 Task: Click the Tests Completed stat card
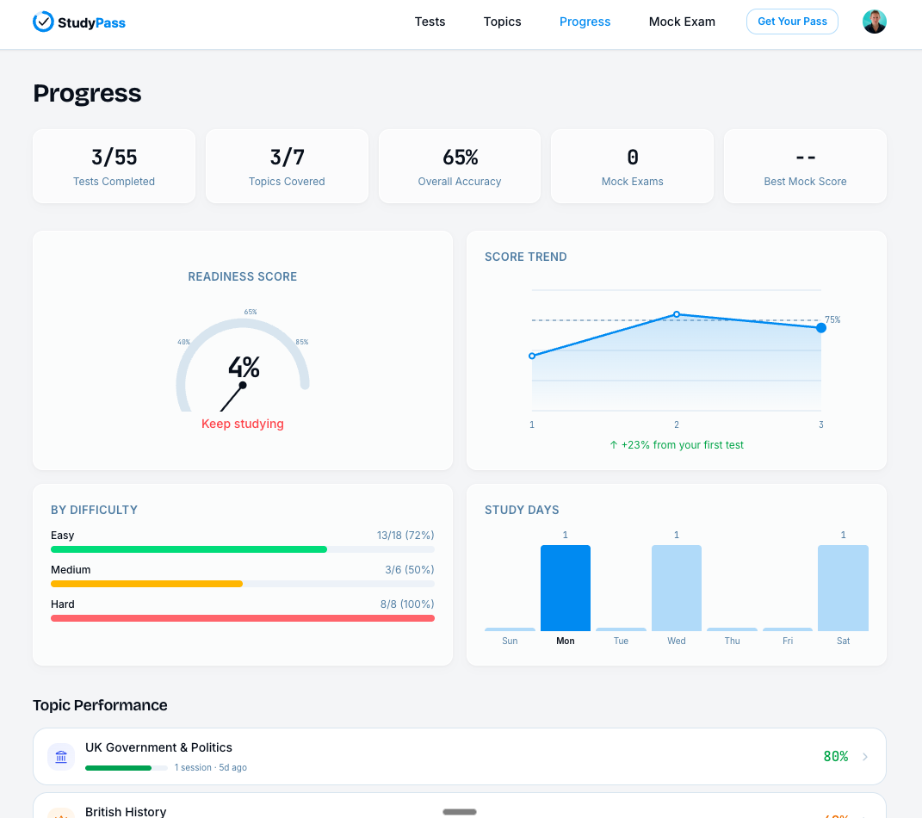coord(114,165)
